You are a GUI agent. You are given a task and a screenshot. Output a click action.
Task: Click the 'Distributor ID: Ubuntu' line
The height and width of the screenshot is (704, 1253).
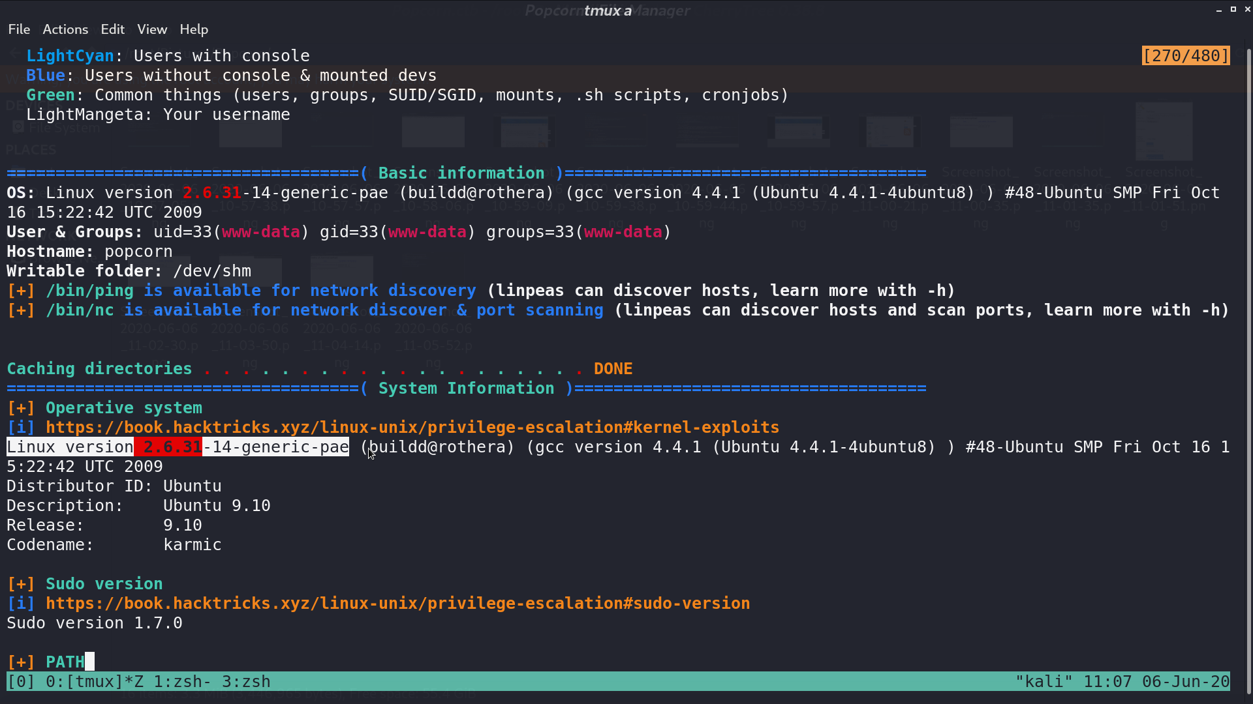tap(114, 486)
